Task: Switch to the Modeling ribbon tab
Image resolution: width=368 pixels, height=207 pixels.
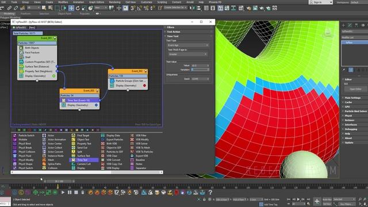Action: point(9,14)
